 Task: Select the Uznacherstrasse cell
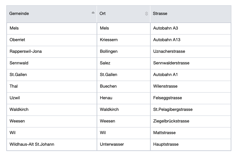pyautogui.click(x=169, y=51)
